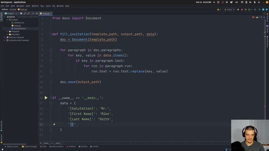
Task: Expand the Recorded folder
Action: point(7,34)
